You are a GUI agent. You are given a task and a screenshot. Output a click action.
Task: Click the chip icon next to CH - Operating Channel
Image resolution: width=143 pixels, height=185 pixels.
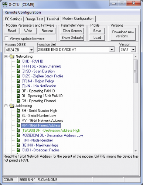point(18,101)
